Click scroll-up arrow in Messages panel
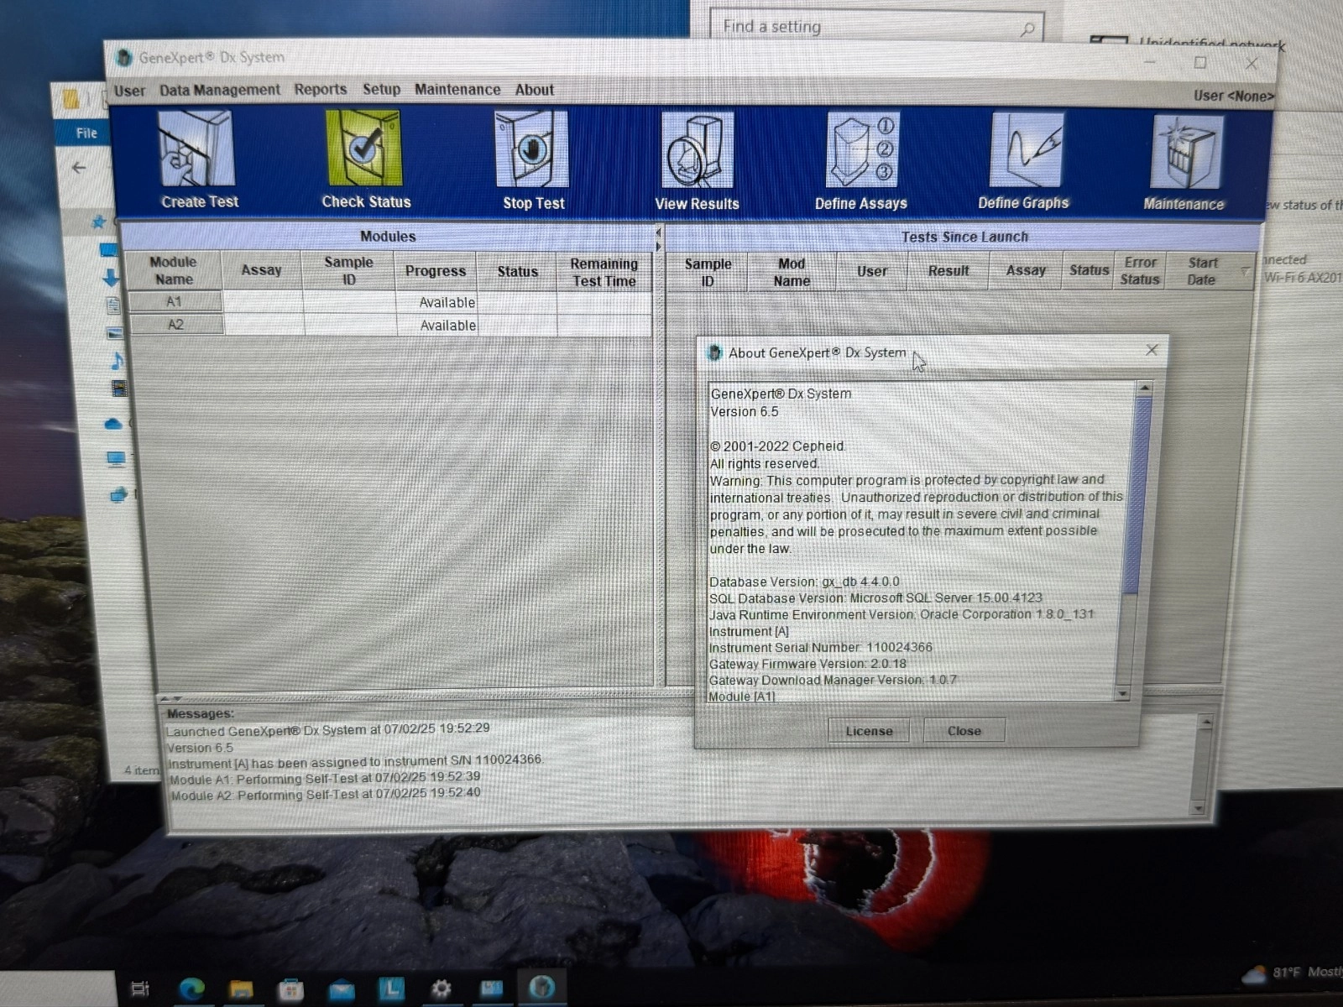The image size is (1343, 1007). (1205, 723)
